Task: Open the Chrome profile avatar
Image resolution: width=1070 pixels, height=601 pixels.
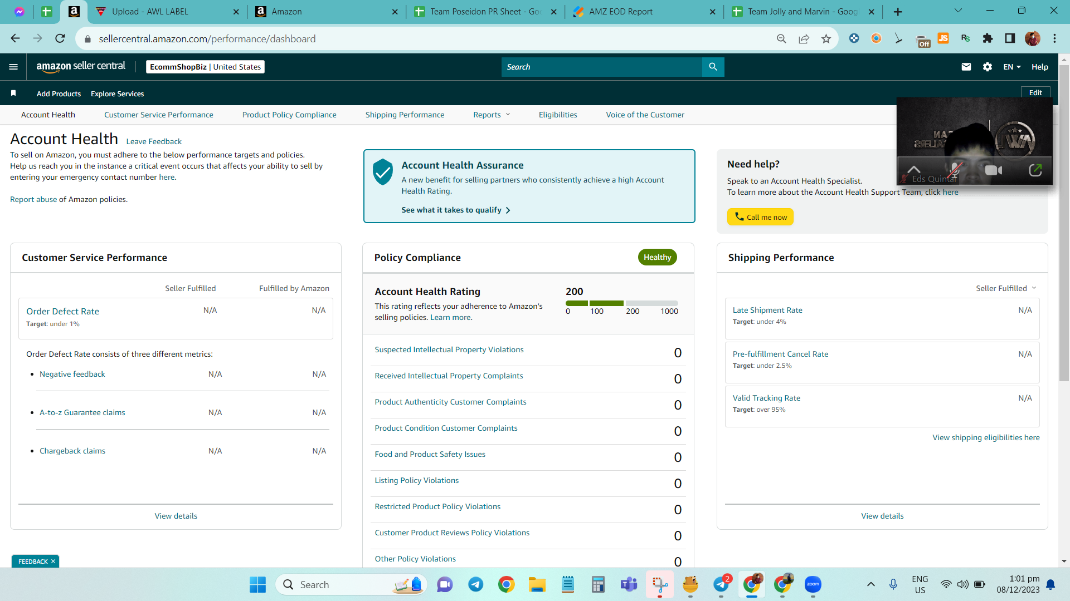Action: click(1032, 38)
